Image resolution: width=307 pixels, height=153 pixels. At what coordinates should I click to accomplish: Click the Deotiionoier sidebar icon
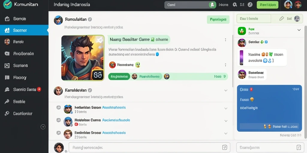(7, 114)
